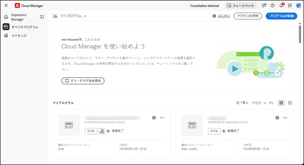Click info icon on first program card
This screenshot has height=165, width=304.
154,118
